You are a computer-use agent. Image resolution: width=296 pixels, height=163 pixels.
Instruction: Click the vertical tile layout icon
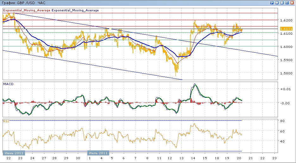pyautogui.click(x=277, y=3)
